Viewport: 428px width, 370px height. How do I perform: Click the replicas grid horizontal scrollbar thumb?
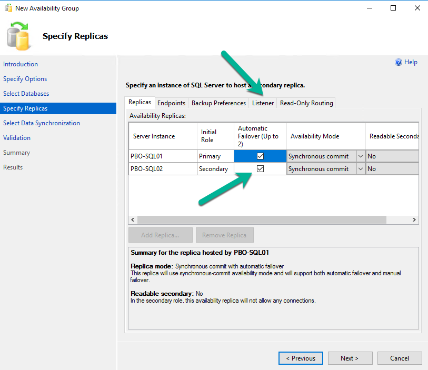coord(262,219)
